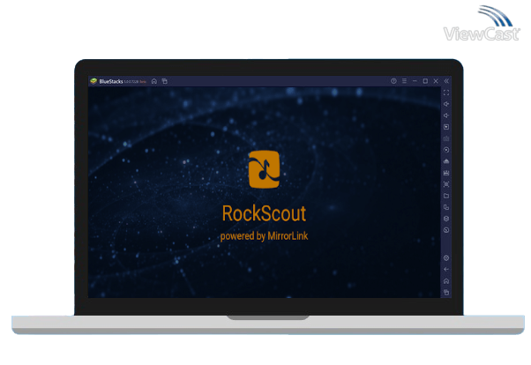Click the Android back arrow in sidebar

coord(446,270)
